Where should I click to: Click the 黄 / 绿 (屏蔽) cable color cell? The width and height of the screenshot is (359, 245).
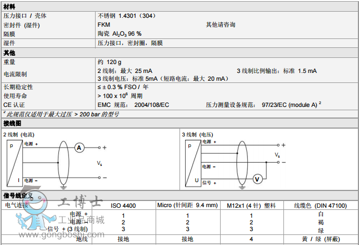click(x=320, y=239)
